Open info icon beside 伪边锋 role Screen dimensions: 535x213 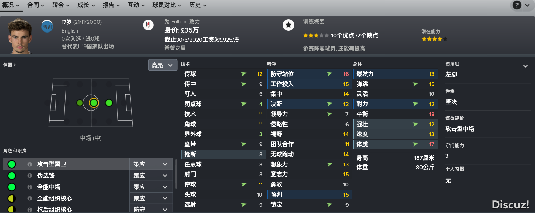coord(30,176)
